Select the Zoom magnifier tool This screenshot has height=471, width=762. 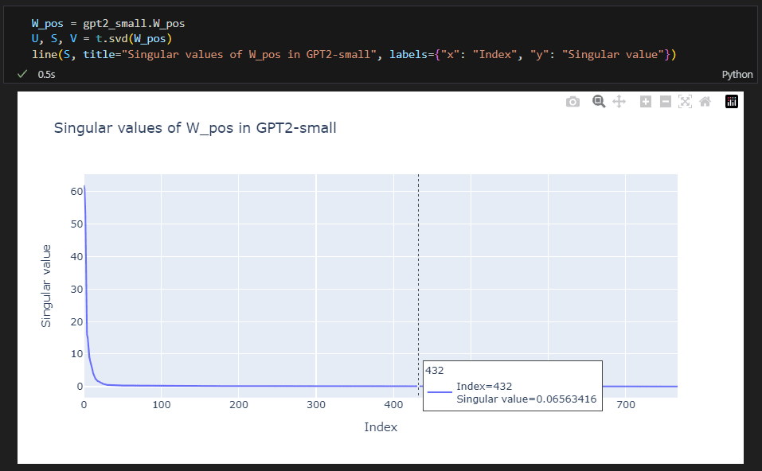coord(599,102)
